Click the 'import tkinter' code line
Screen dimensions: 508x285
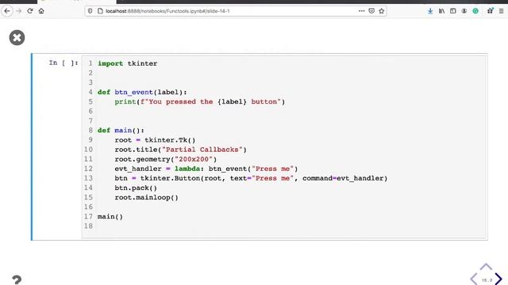127,63
